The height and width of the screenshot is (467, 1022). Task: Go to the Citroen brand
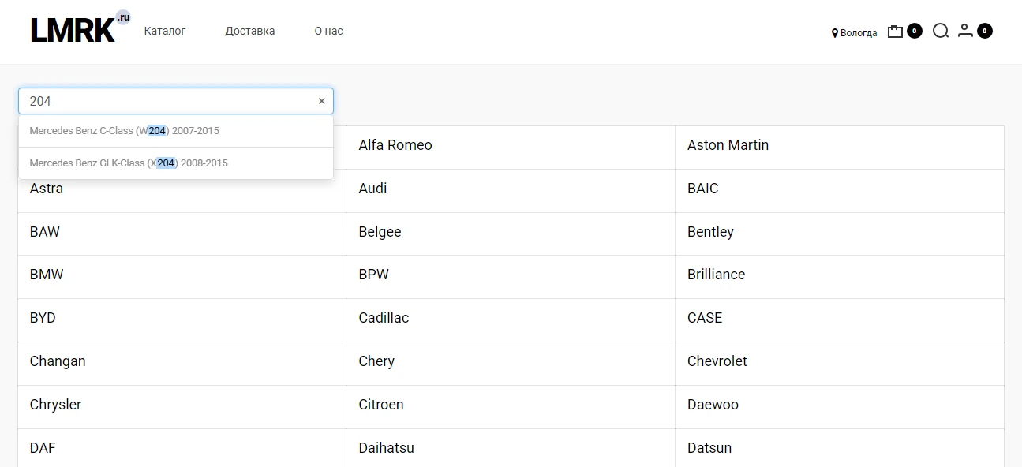[x=381, y=405]
